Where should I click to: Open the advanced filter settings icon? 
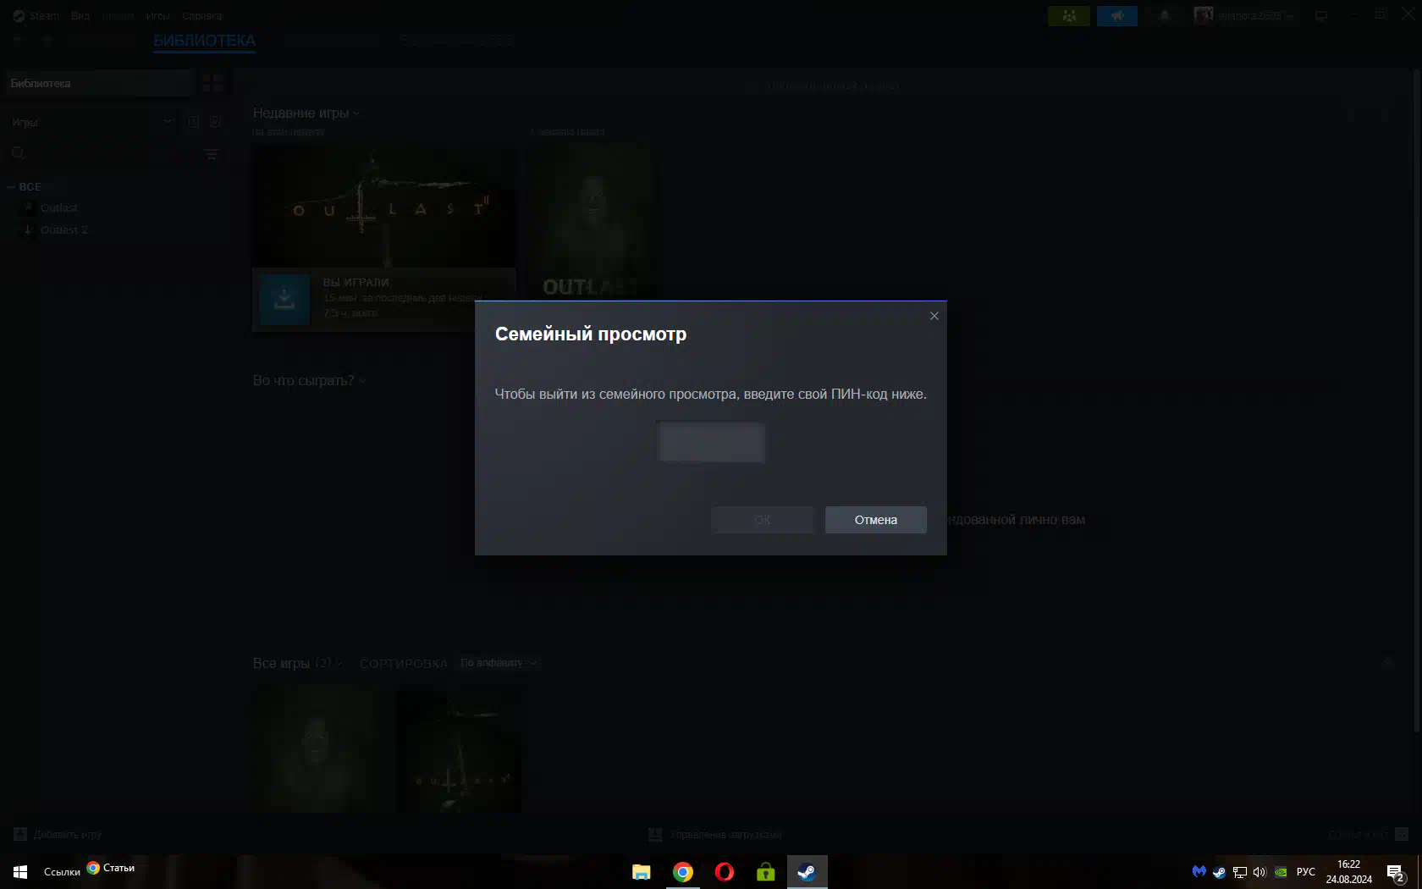click(x=211, y=154)
